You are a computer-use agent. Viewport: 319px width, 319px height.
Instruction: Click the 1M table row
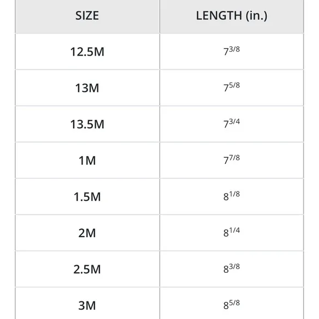pos(159,160)
